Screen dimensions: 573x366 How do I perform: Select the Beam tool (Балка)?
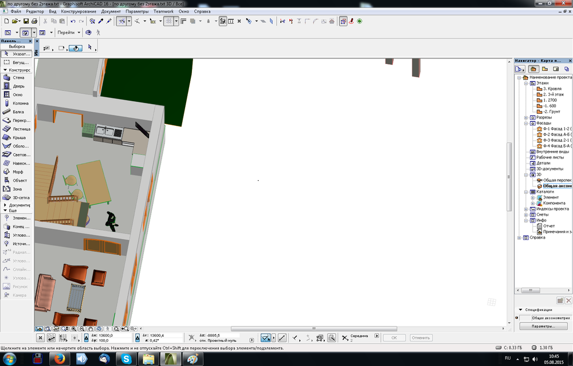point(17,112)
